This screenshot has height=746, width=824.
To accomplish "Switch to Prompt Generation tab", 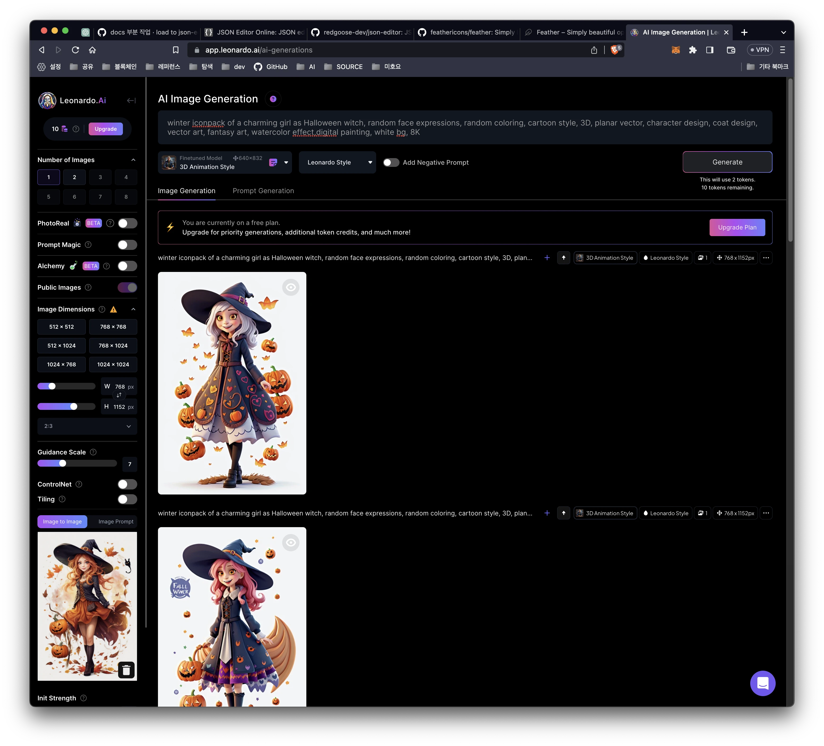I will click(263, 191).
